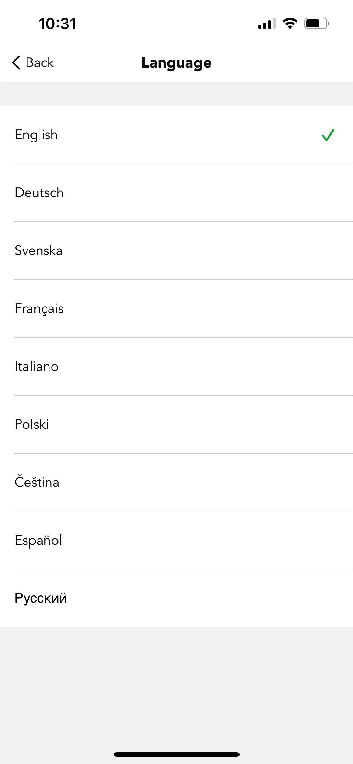This screenshot has height=764, width=353.
Task: Set language to Español
Action: point(176,540)
